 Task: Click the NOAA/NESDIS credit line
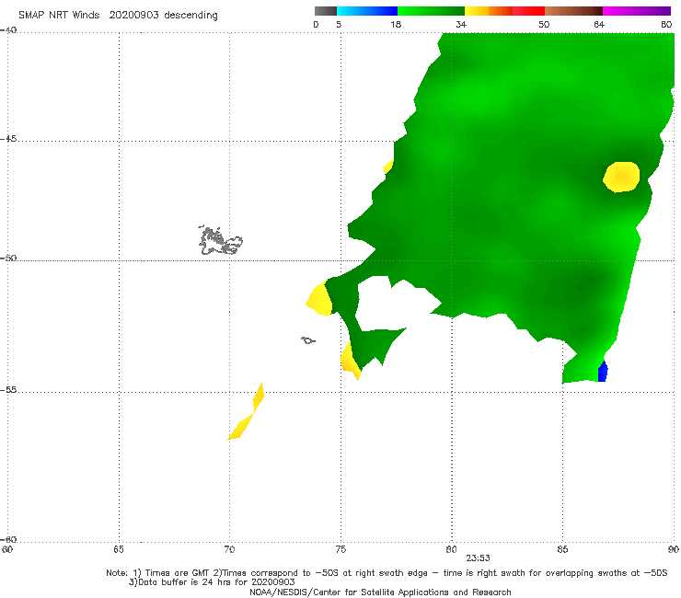click(x=380, y=592)
